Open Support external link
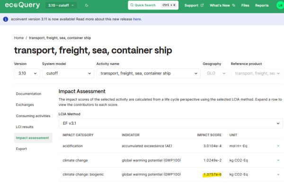Image resolution: width=284 pixels, height=184 pixels. (194, 5)
